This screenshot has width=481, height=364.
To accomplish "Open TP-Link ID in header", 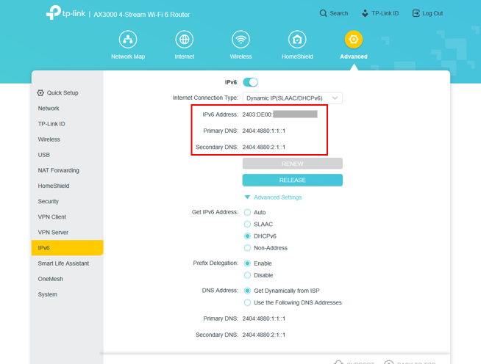I will click(x=380, y=13).
